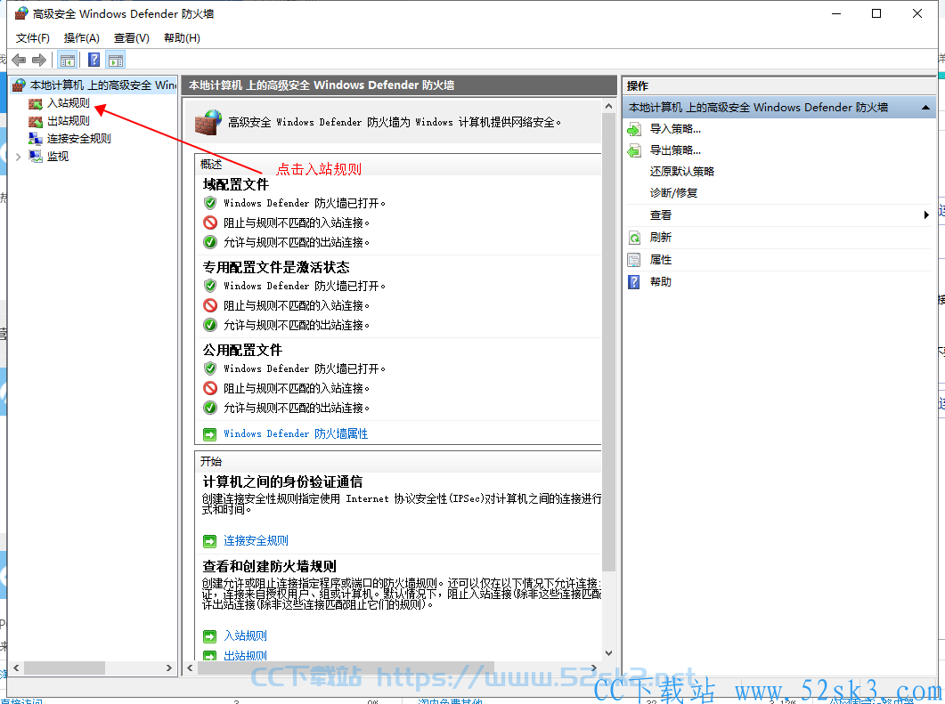Click the app icon in the title bar
This screenshot has height=704, width=945.
click(x=21, y=13)
